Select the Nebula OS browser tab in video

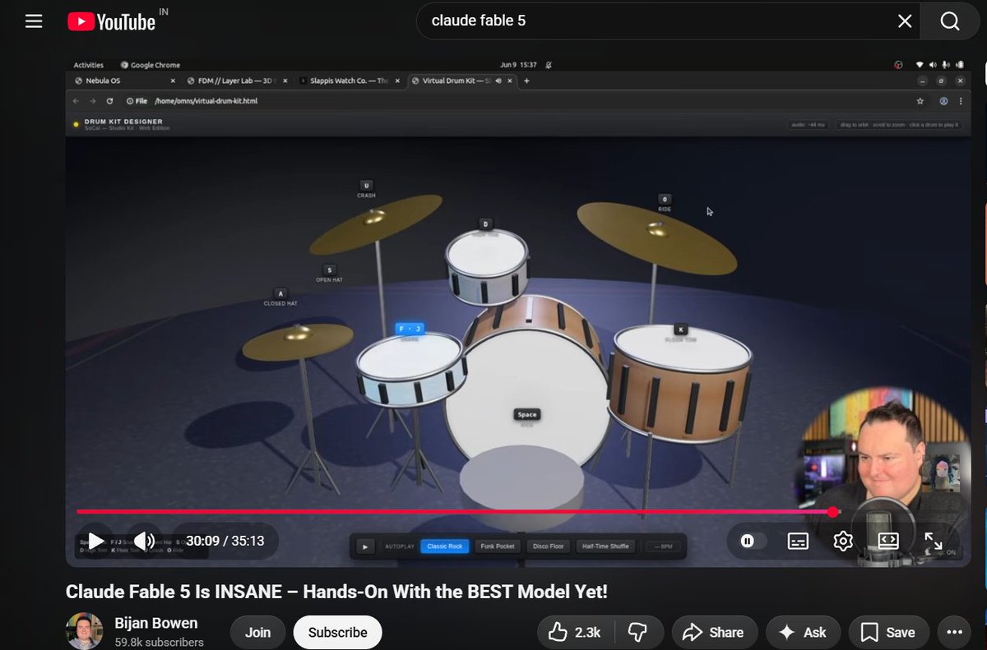coord(123,81)
